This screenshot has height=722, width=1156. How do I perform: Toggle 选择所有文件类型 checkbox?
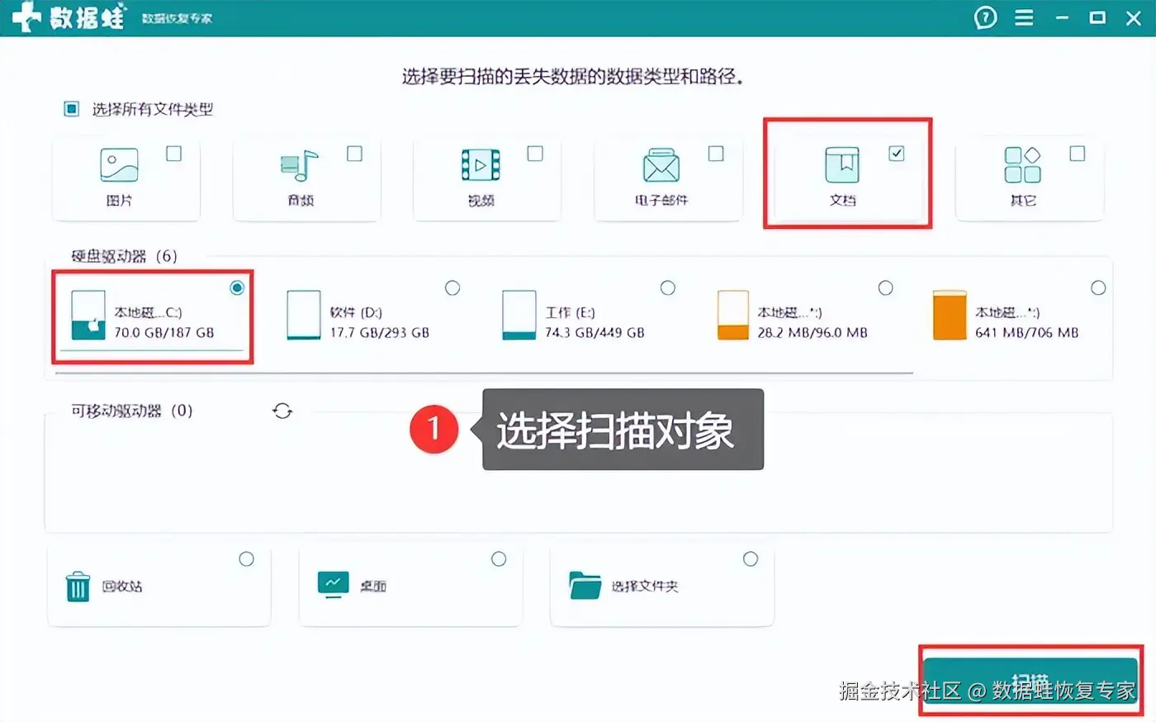72,109
